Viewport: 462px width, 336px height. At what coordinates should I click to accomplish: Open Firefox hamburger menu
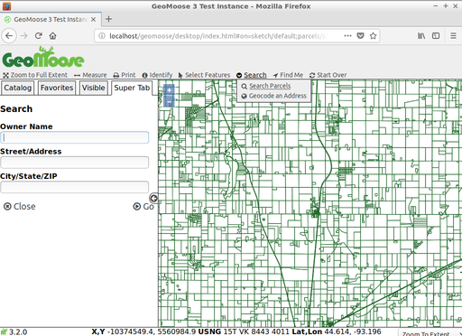454,36
